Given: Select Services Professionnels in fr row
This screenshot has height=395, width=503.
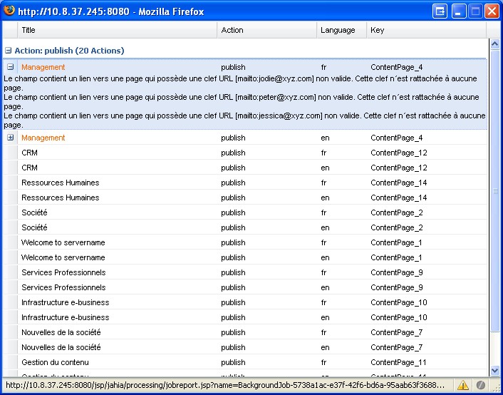Looking at the screenshot, I should point(63,272).
